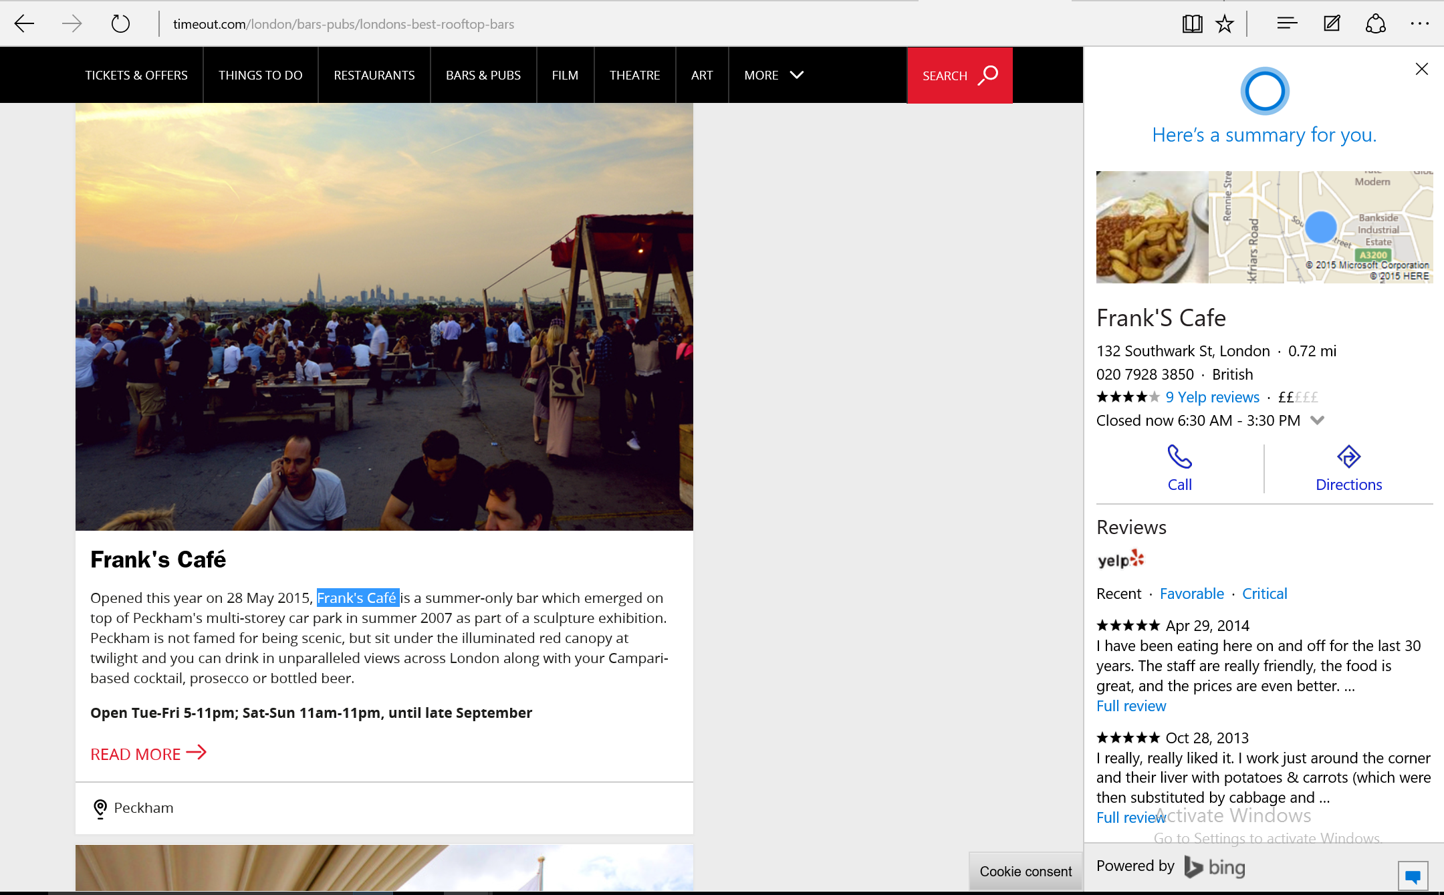This screenshot has width=1444, height=895.
Task: Open the FILM section
Action: pos(565,76)
